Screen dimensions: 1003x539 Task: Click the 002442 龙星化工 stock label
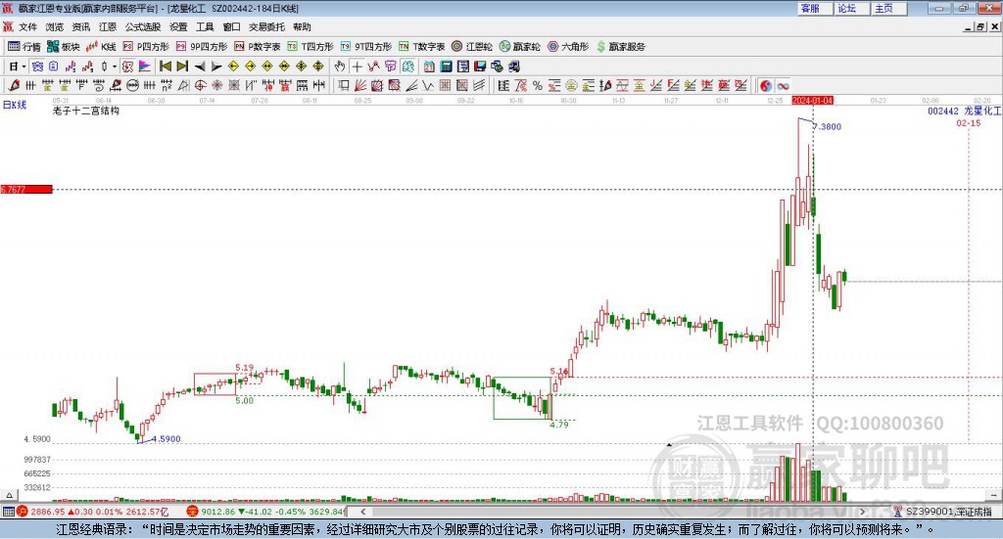pyautogui.click(x=964, y=111)
